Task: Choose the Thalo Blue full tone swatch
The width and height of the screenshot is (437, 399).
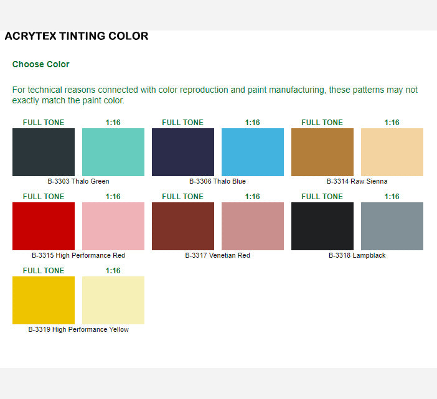Action: pos(183,152)
